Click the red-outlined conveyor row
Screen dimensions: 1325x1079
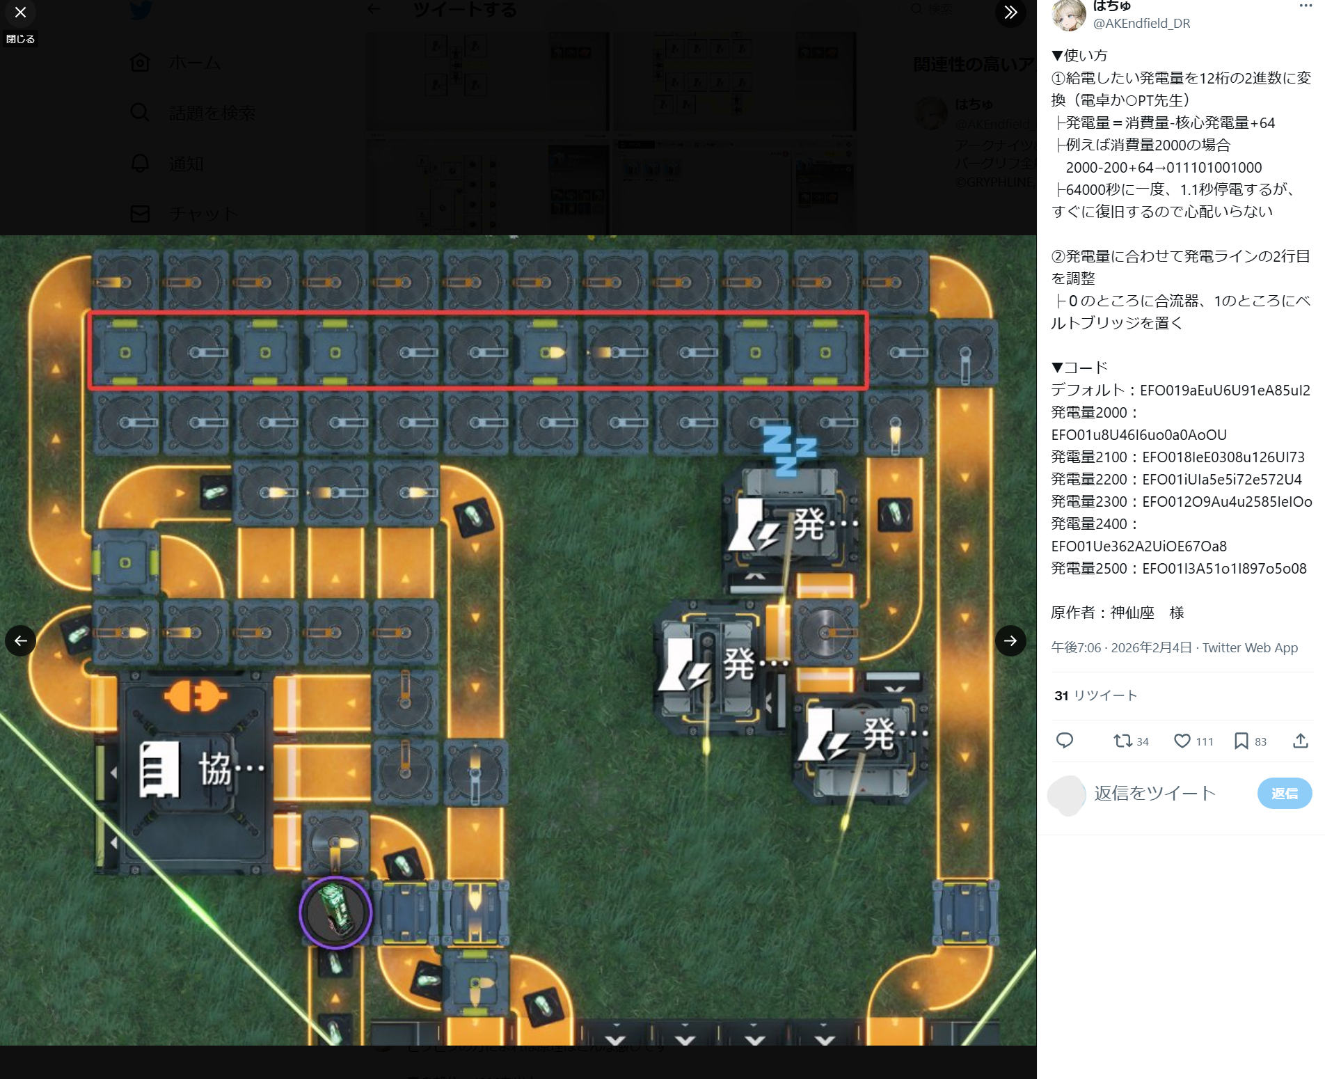pos(477,351)
